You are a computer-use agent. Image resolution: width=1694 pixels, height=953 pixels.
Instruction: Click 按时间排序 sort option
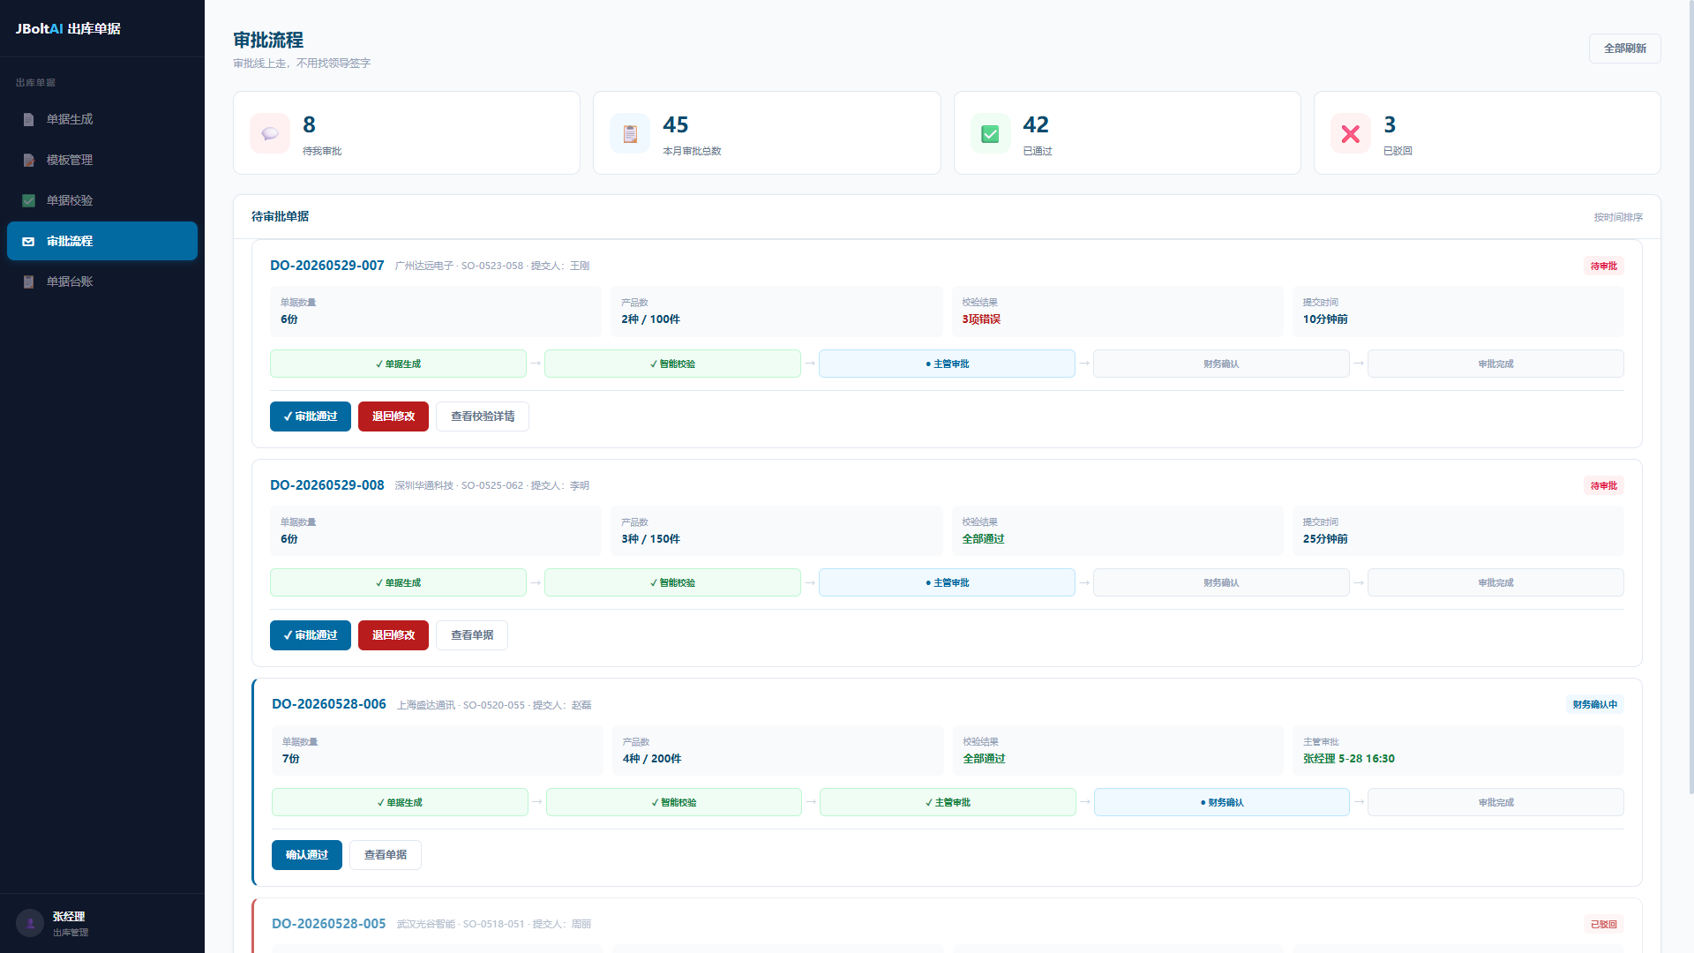coord(1618,217)
